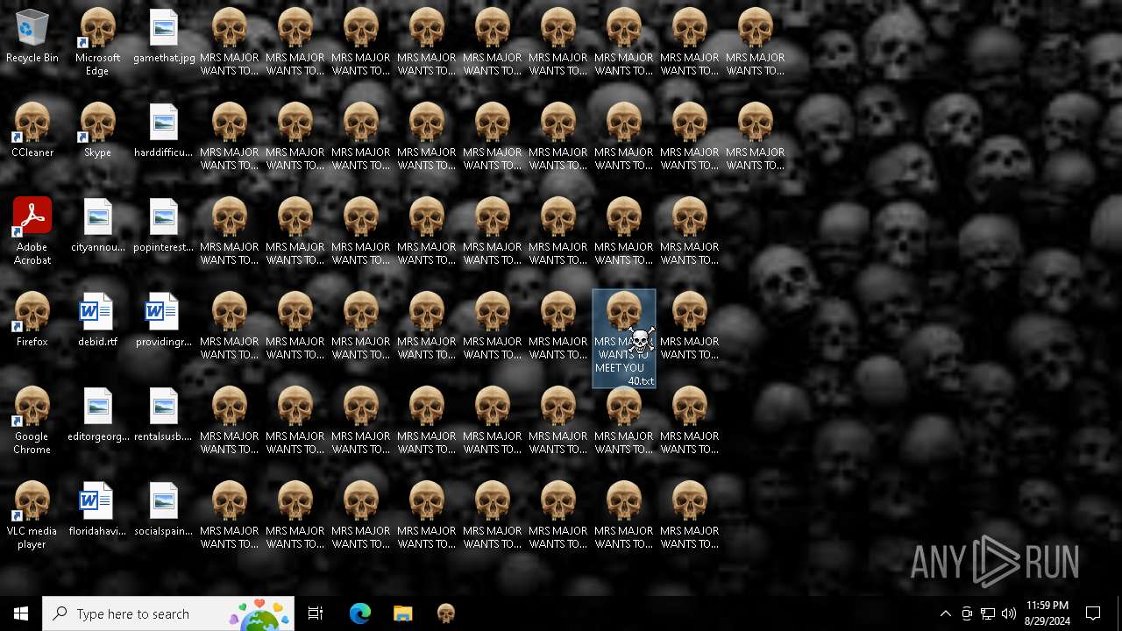Click the highlighted MRS MAJOR 40.txt file
This screenshot has height=631, width=1122.
(x=624, y=338)
